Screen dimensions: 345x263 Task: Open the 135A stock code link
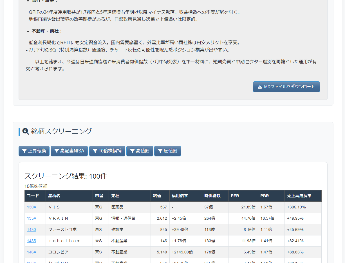tap(31, 218)
